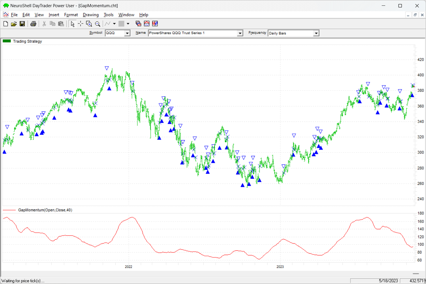
Task: Select the Zoom Out magnifier tool
Action: pyautogui.click(x=98, y=24)
